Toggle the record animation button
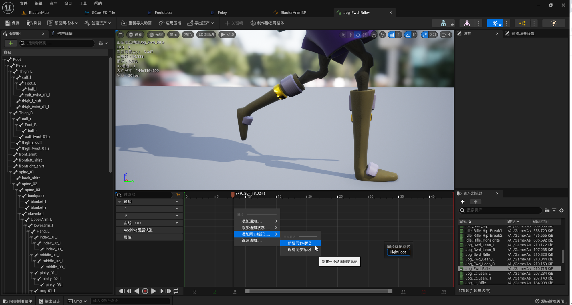Screen dimensions: 572x305 145,291
